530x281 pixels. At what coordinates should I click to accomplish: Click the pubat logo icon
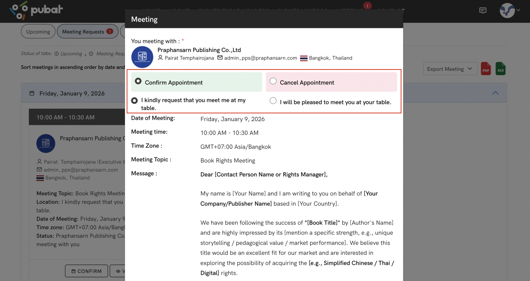click(x=19, y=11)
